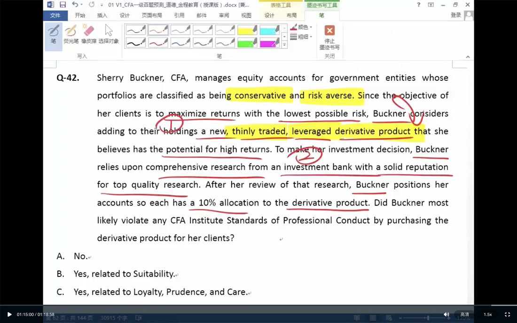Undo the last action in the title bar

coord(75,5)
